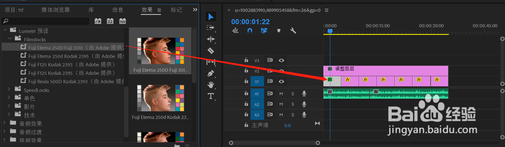Expand the 音频效果 folder

pos(4,123)
